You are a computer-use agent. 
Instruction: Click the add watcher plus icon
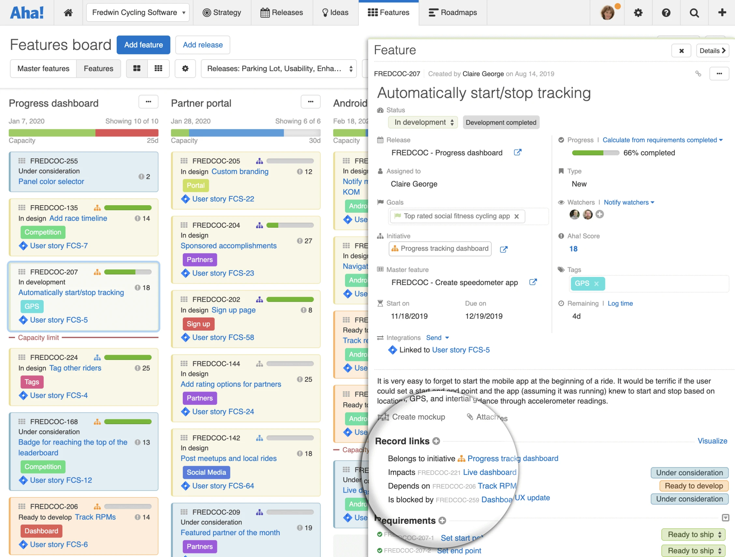tap(599, 215)
